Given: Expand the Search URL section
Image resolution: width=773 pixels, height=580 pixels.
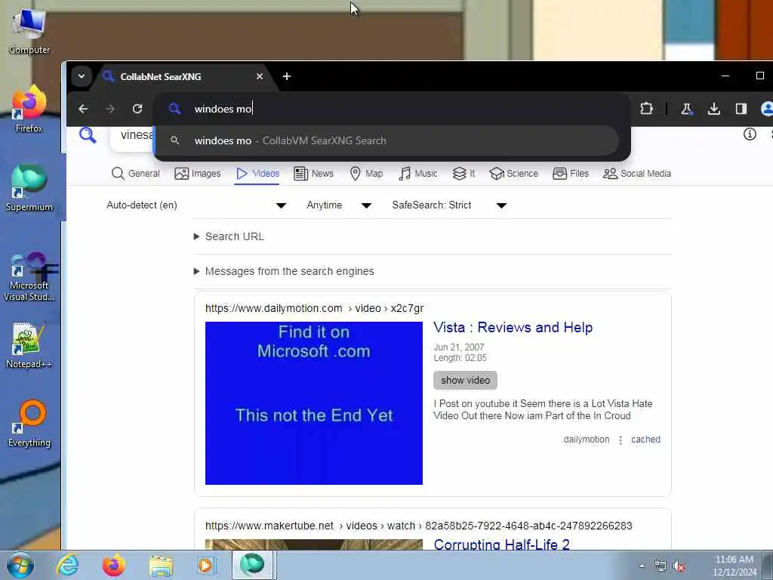Looking at the screenshot, I should [x=229, y=236].
